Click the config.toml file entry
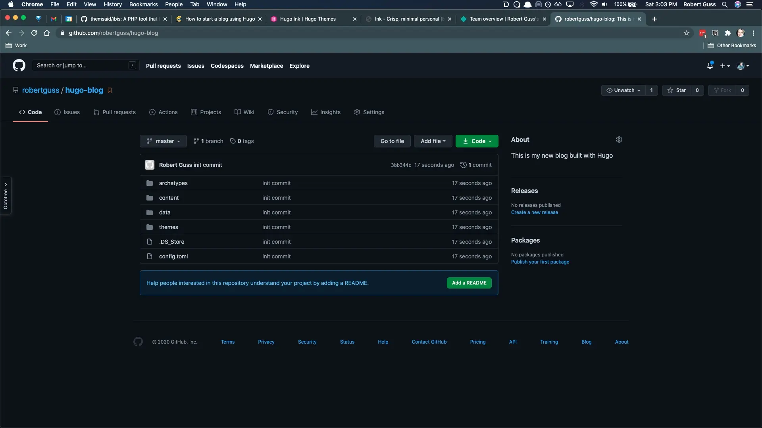Image resolution: width=762 pixels, height=428 pixels. point(173,256)
